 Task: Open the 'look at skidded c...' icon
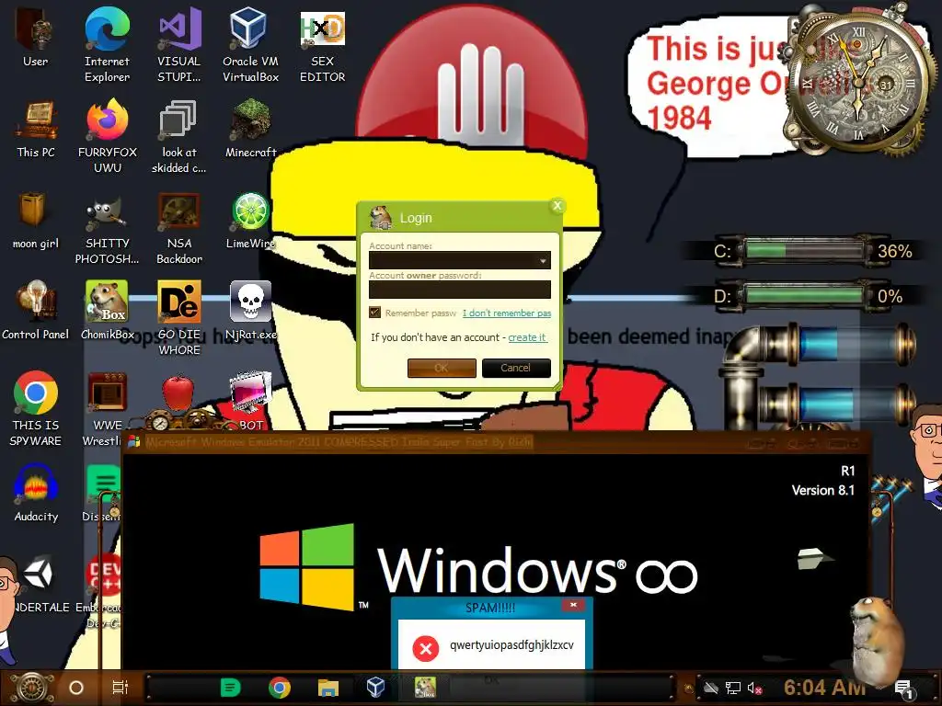[179, 136]
